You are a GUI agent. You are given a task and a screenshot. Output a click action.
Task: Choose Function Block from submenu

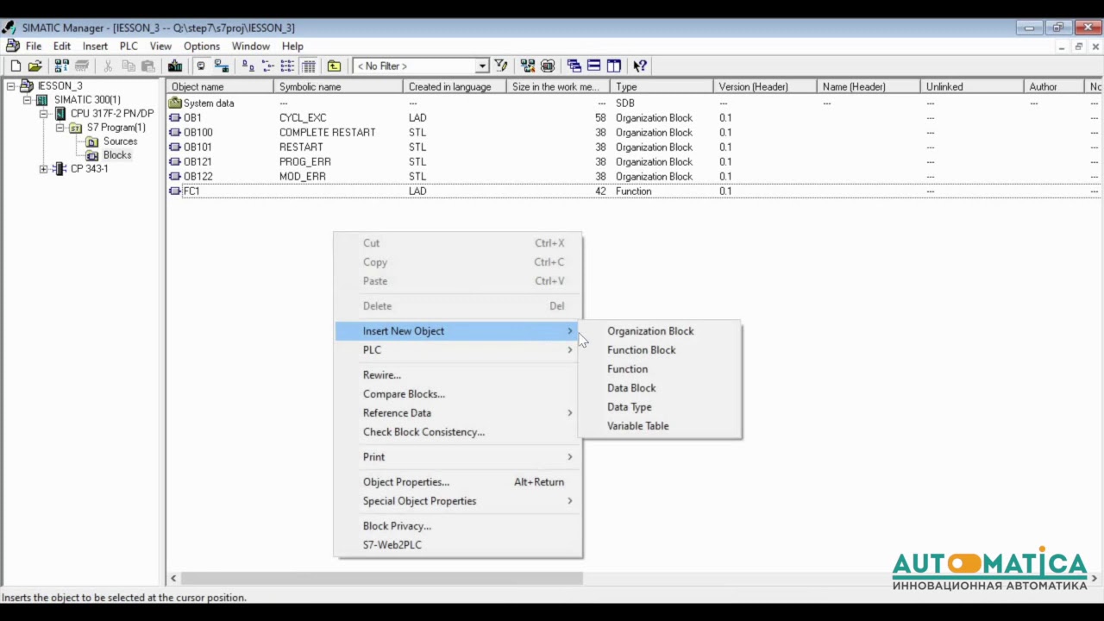[x=660, y=350]
